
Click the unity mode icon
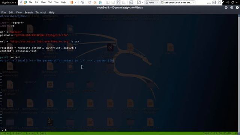(x=124, y=3)
